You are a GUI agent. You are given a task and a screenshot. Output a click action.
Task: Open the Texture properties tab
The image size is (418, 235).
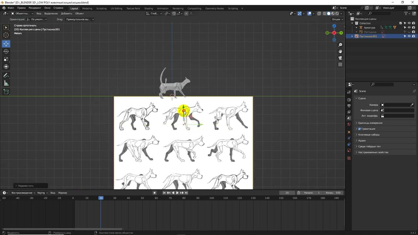(x=349, y=158)
